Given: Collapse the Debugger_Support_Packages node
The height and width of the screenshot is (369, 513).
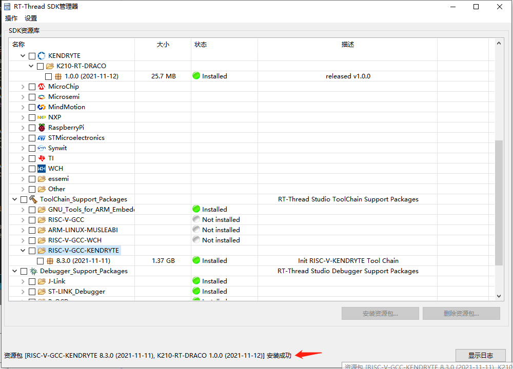Looking at the screenshot, I should coord(14,271).
